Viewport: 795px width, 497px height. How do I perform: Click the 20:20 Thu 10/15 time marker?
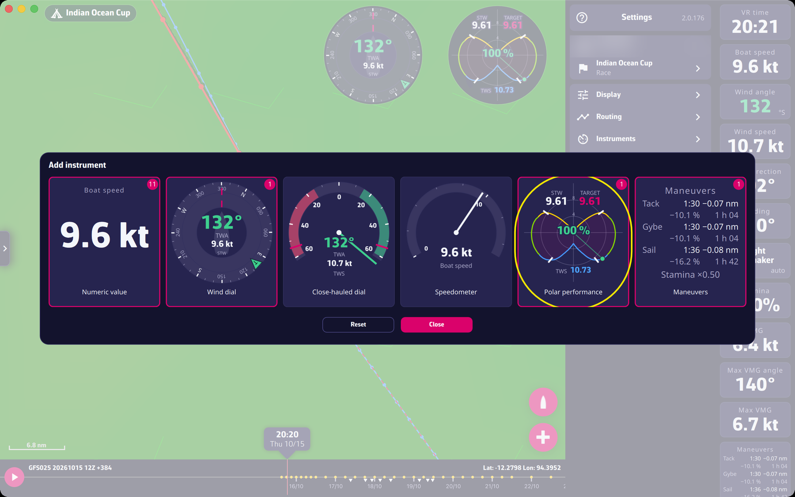(287, 439)
